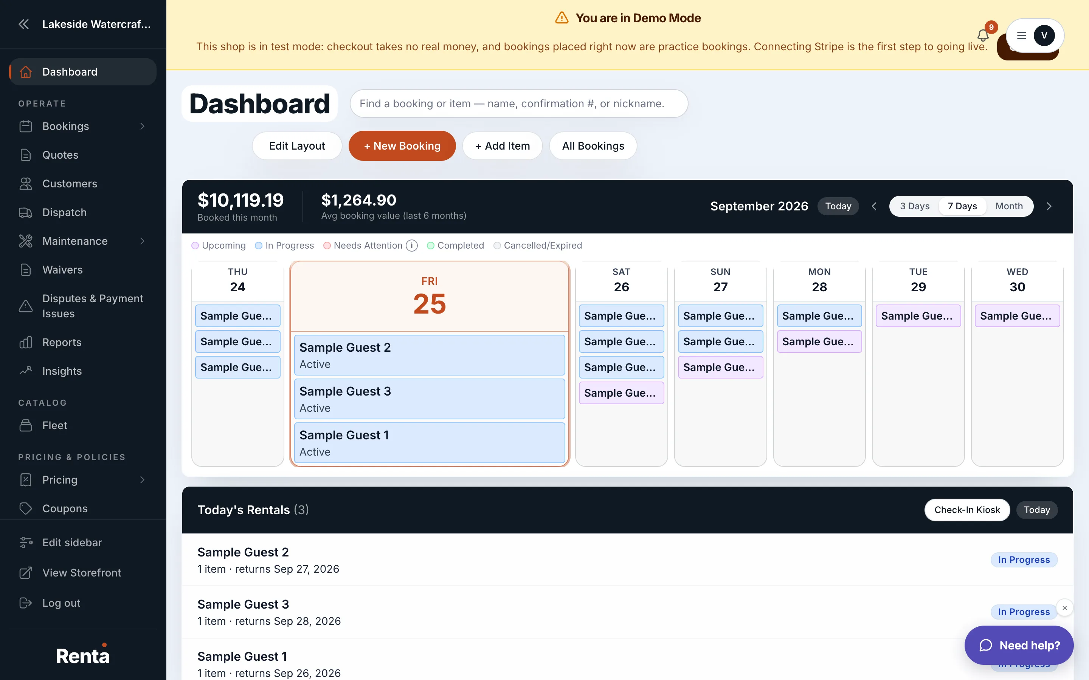1089x680 pixels.
Task: Open Check-In Kiosk
Action: (967, 510)
